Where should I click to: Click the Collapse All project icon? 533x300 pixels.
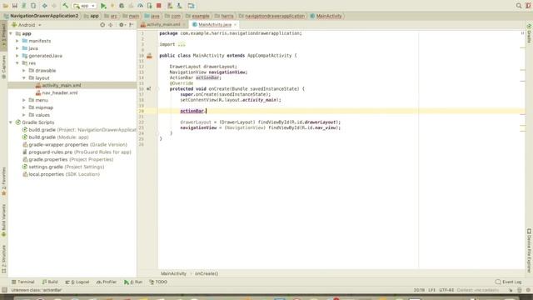(111, 25)
